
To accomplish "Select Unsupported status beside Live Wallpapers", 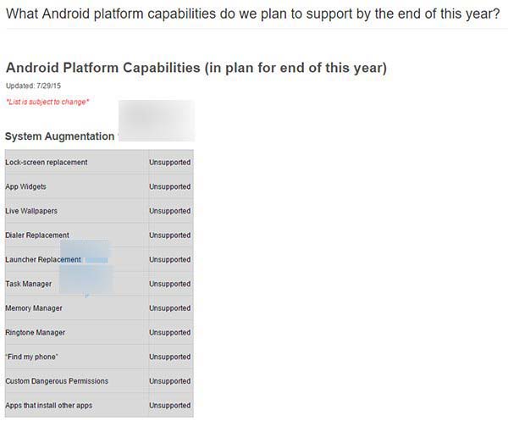I will tap(170, 211).
